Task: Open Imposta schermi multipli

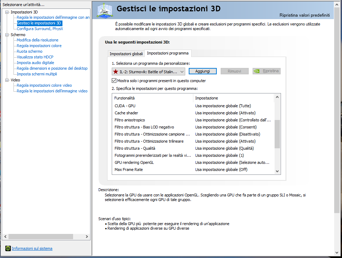Action: click(x=37, y=74)
